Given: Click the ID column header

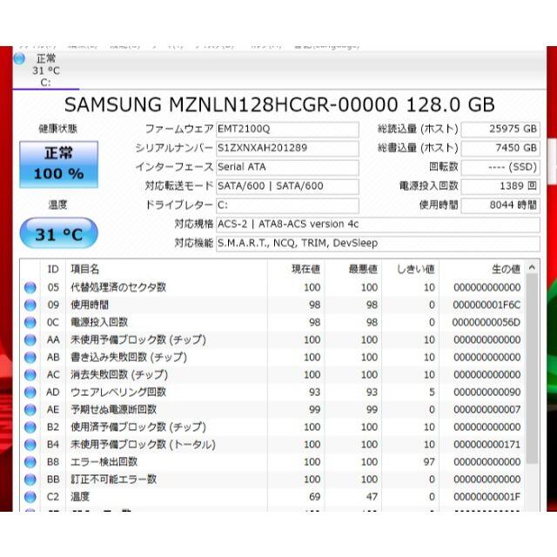Looking at the screenshot, I should click(x=53, y=269).
